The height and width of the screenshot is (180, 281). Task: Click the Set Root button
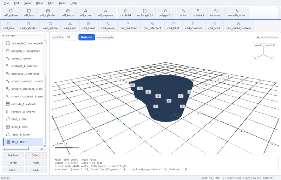[x=13, y=155]
